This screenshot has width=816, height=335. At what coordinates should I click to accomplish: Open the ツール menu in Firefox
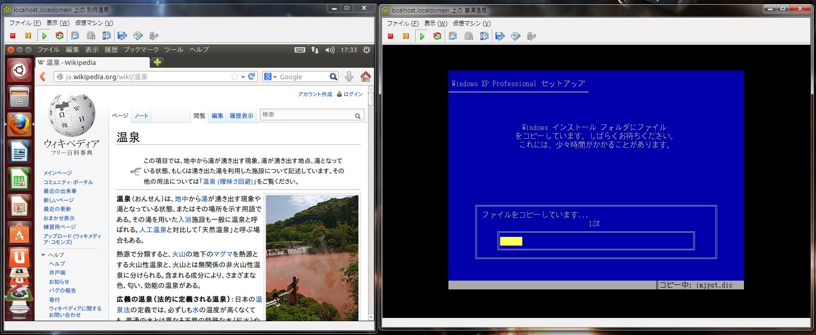(x=174, y=50)
